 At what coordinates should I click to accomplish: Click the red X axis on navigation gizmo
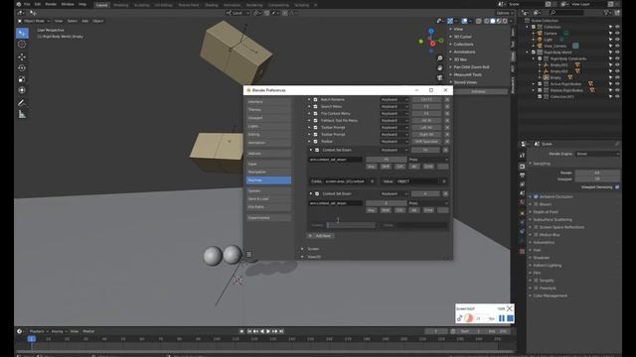[433, 44]
